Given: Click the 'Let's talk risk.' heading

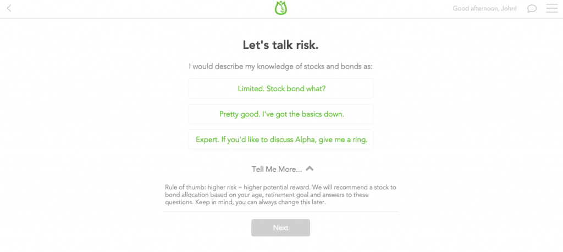Looking at the screenshot, I should [281, 45].
